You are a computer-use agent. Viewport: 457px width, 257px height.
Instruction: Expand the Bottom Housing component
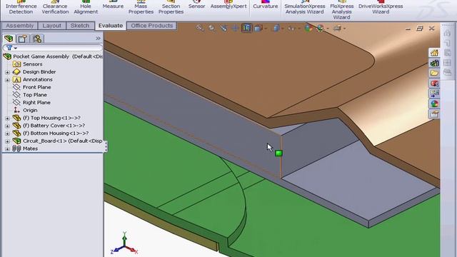pyautogui.click(x=7, y=133)
